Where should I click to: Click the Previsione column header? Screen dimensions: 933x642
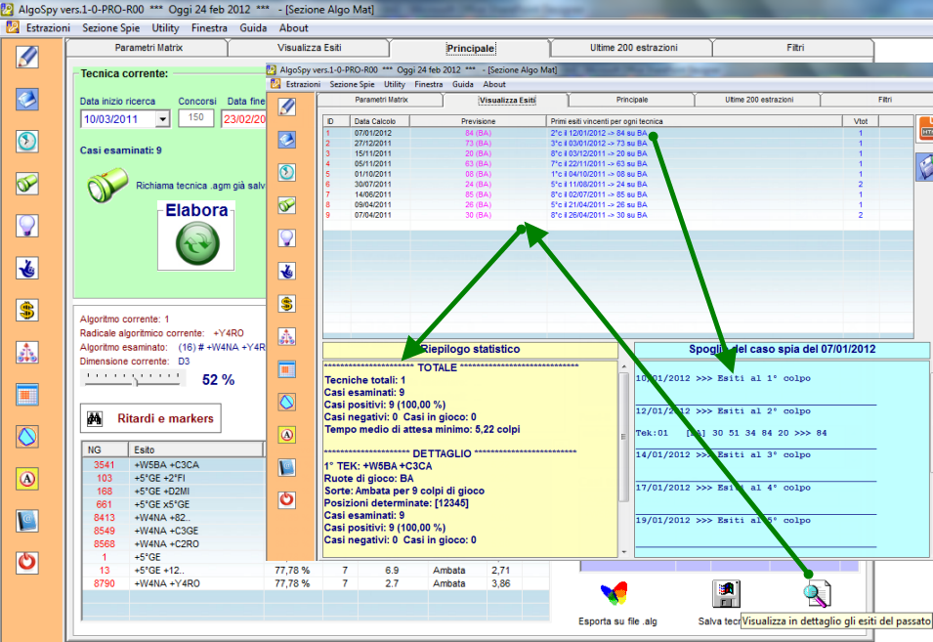click(479, 121)
